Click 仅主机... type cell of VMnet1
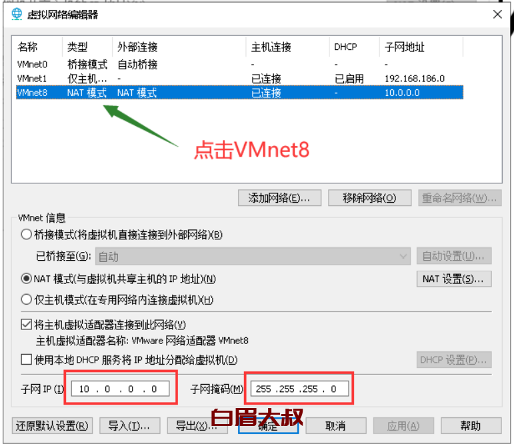 coord(87,79)
